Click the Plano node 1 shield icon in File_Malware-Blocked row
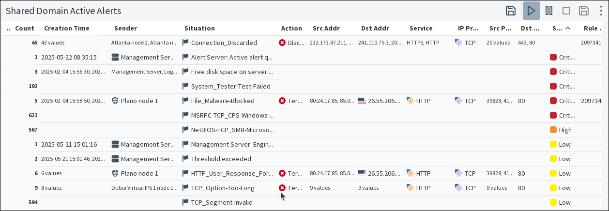This screenshot has height=211, width=609. (x=115, y=101)
